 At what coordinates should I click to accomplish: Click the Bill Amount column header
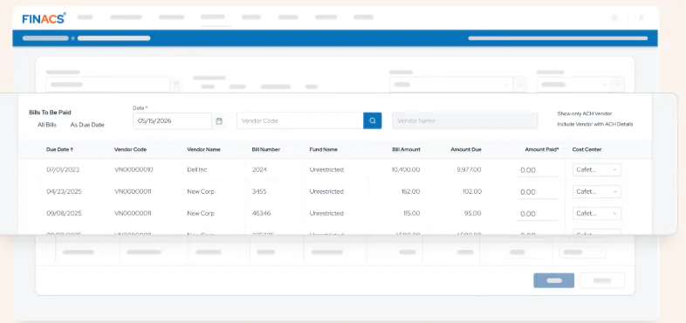(x=406, y=149)
